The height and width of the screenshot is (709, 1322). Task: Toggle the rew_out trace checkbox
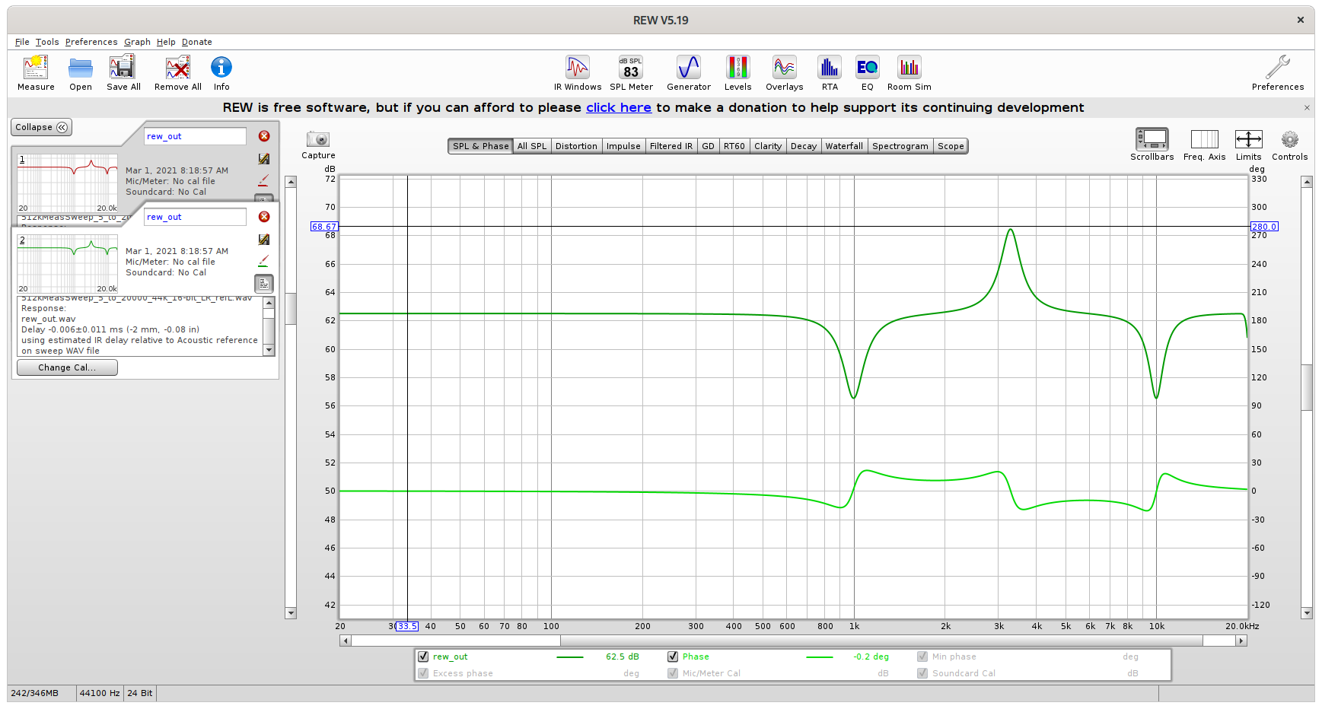[423, 657]
